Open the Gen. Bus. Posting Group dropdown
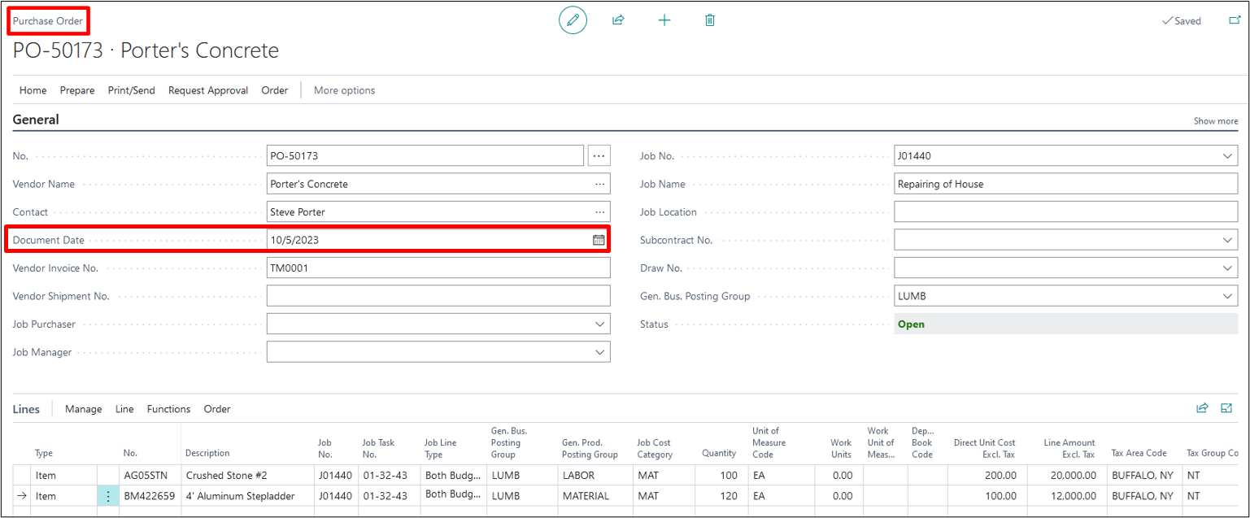This screenshot has width=1250, height=518. pos(1226,297)
